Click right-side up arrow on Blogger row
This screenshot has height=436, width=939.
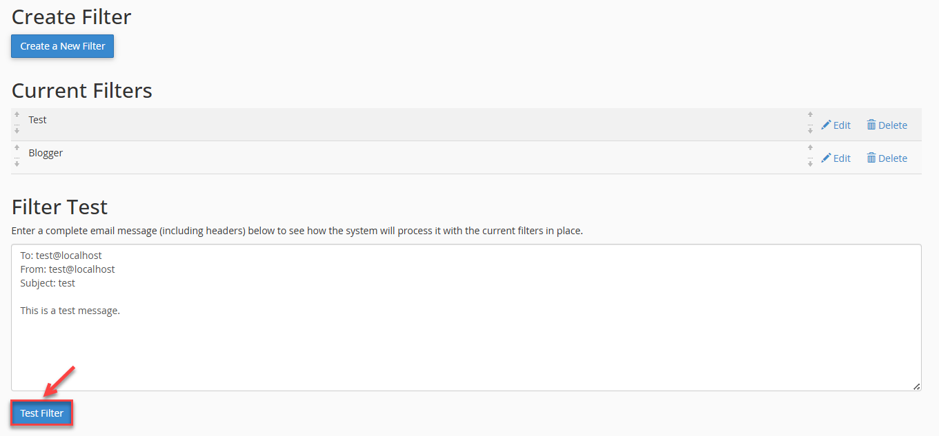(810, 147)
